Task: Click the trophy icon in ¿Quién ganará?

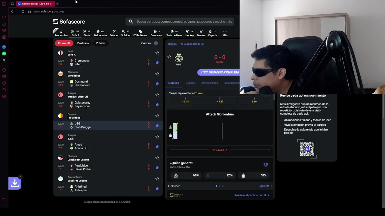Action: [266, 165]
